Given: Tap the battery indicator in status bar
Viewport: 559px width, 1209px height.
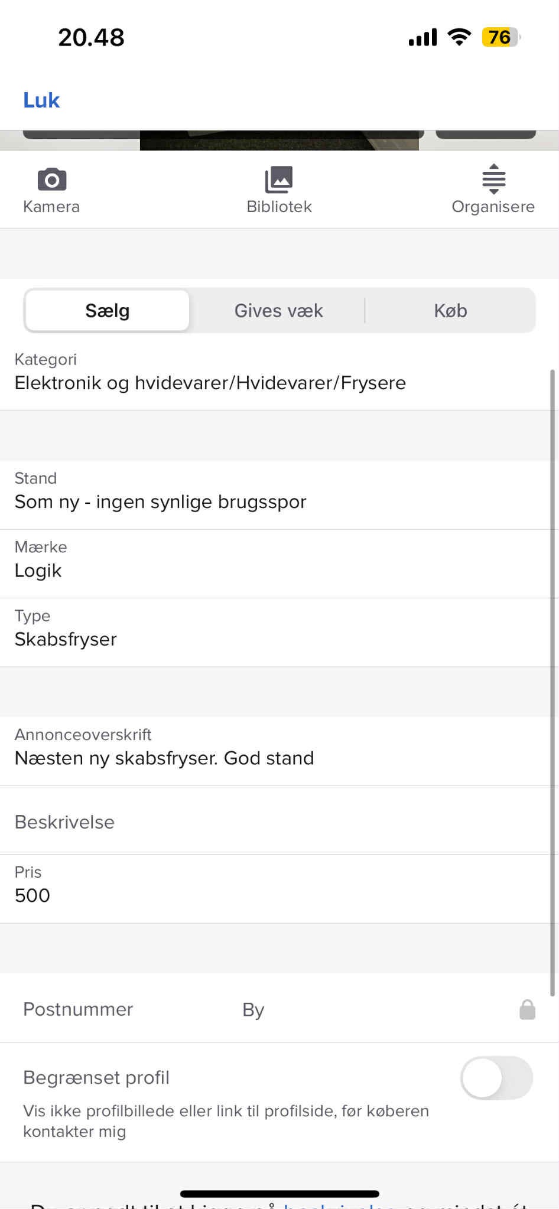Looking at the screenshot, I should click(x=500, y=37).
